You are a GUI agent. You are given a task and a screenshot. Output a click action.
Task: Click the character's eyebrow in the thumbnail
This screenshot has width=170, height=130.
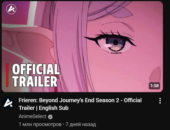click(117, 25)
